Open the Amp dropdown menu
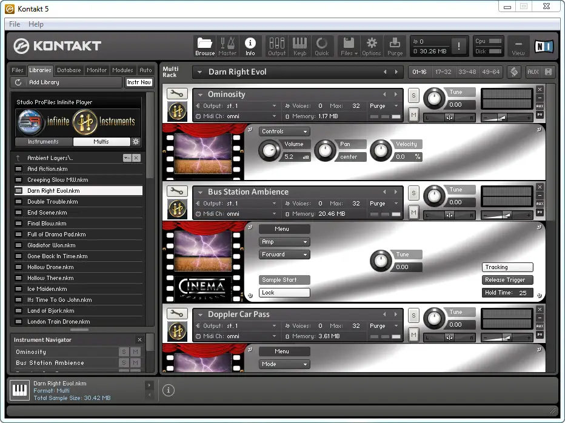The image size is (565, 423). pos(284,242)
